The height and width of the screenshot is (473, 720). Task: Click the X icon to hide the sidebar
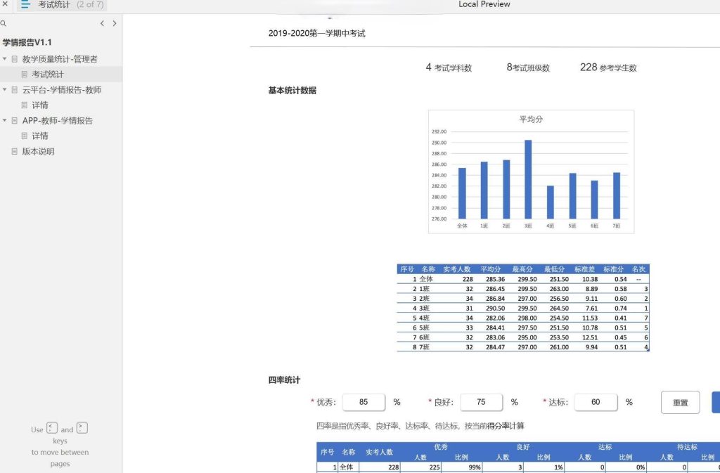[5, 5]
